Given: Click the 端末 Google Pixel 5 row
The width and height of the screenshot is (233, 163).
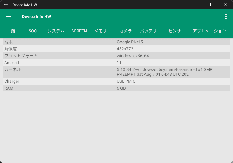Looking at the screenshot, I should click(116, 42).
